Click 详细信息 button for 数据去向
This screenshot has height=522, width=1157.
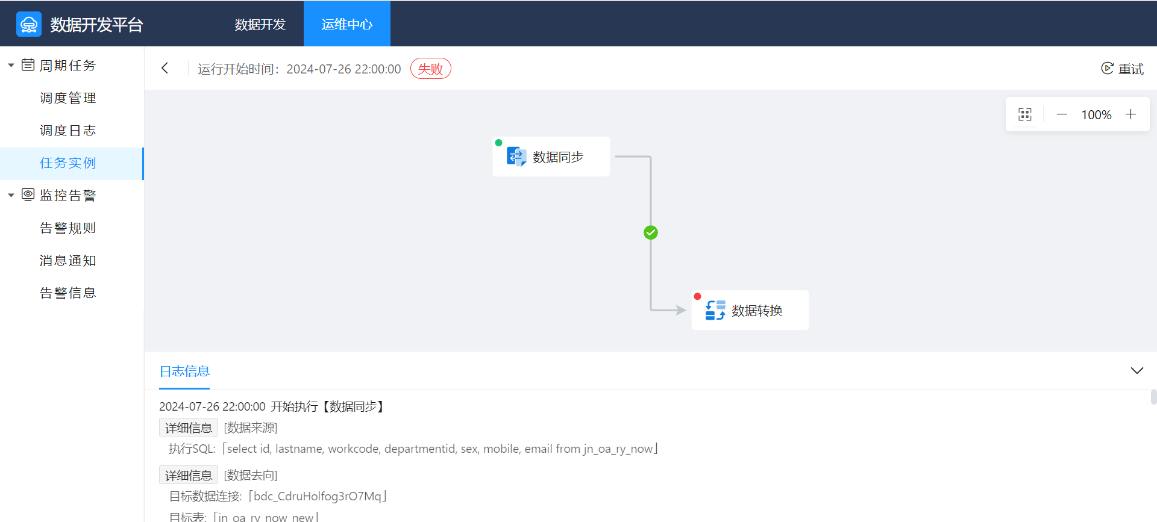click(x=188, y=475)
